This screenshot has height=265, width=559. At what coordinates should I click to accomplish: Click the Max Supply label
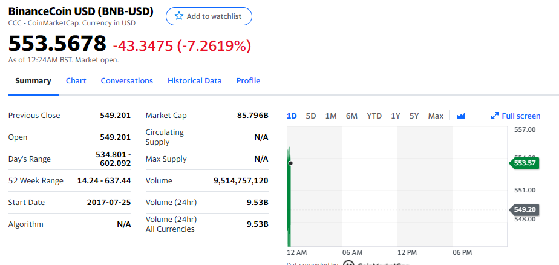[166, 159]
